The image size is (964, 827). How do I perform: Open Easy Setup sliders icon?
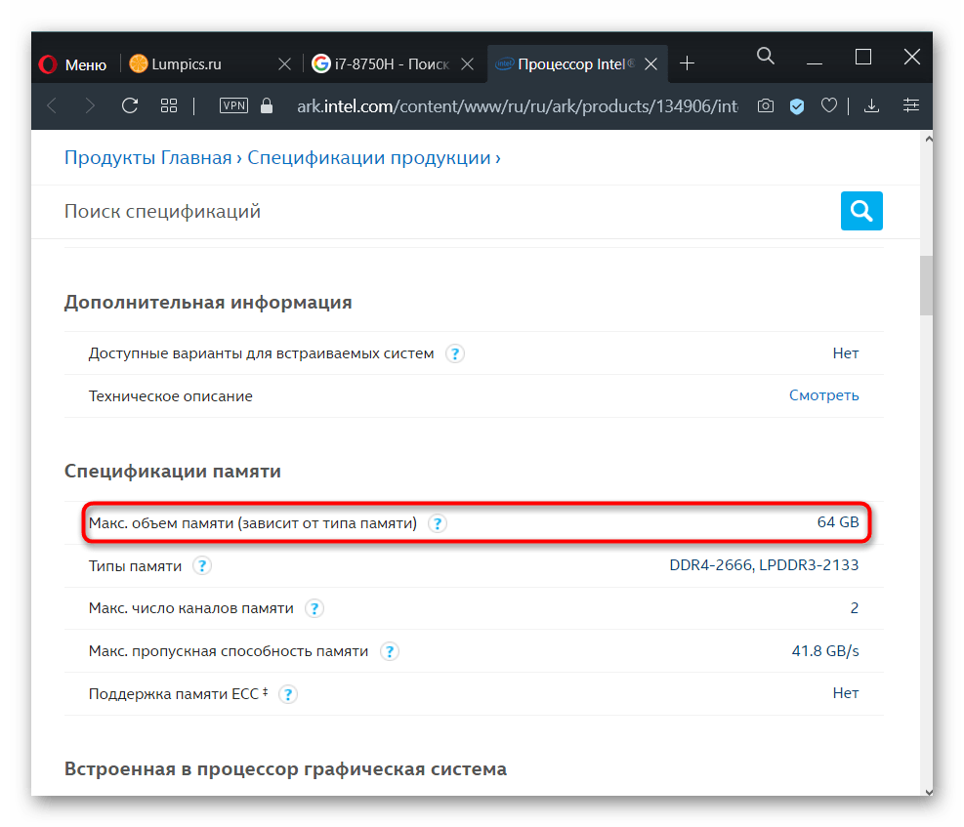[x=911, y=105]
